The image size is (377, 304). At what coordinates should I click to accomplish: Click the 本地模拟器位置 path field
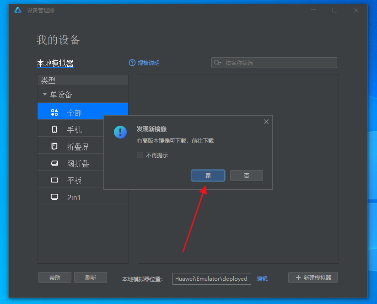(x=211, y=279)
